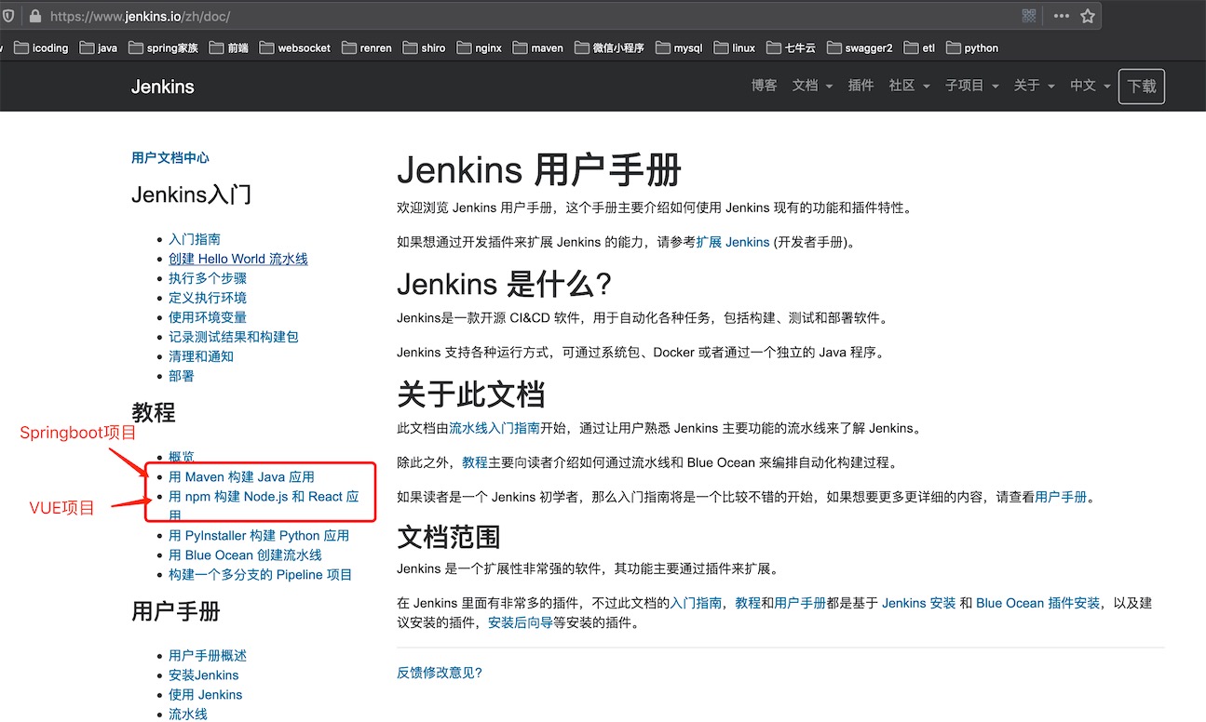Open the 前端 bookmark folder

pyautogui.click(x=229, y=47)
